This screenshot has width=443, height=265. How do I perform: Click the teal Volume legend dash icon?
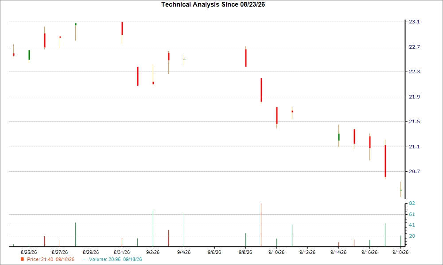85,259
